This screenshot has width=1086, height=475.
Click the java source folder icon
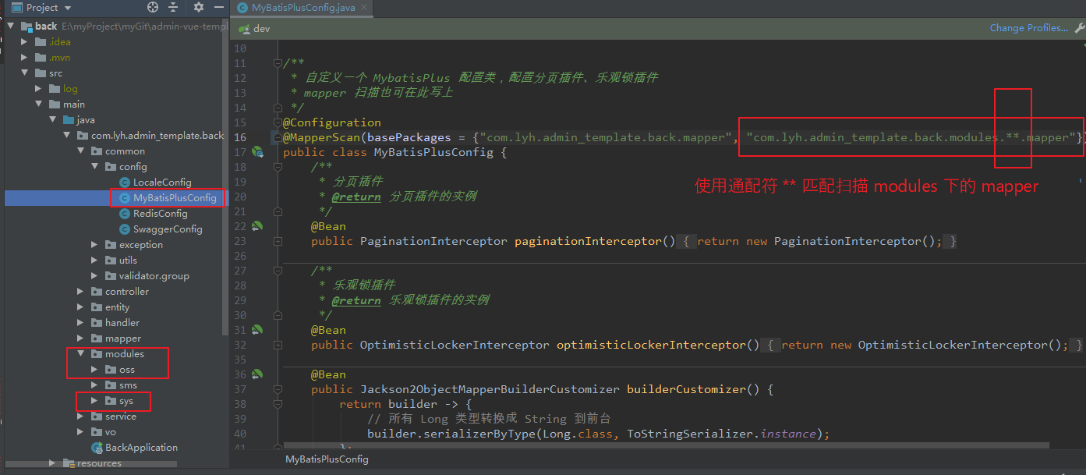(x=69, y=120)
